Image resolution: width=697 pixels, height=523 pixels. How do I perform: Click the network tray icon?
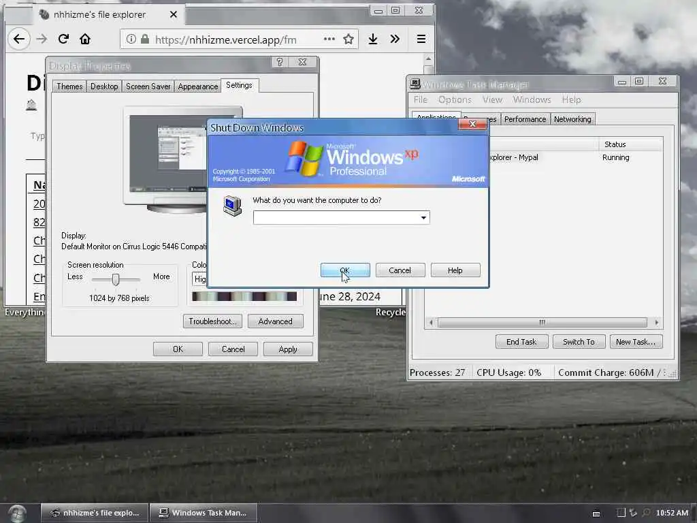(x=633, y=513)
